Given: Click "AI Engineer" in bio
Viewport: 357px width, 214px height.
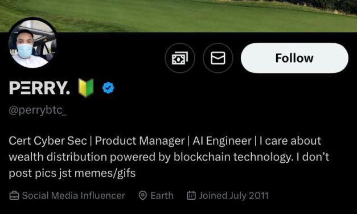Looking at the screenshot, I should [222, 141].
